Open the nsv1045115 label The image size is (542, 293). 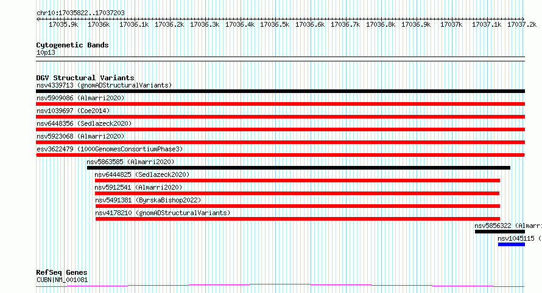519,238
